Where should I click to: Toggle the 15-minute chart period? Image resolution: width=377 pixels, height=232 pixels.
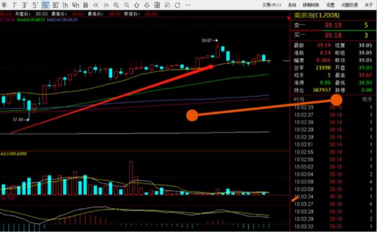(45, 5)
